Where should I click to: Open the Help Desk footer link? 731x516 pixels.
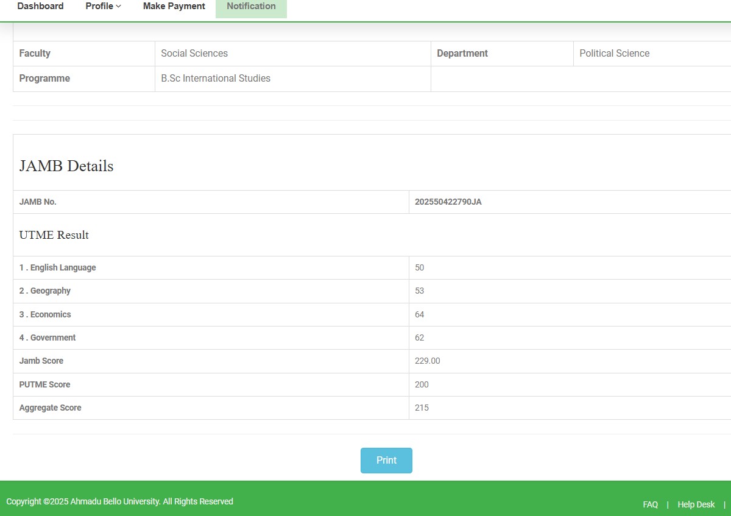coord(696,504)
